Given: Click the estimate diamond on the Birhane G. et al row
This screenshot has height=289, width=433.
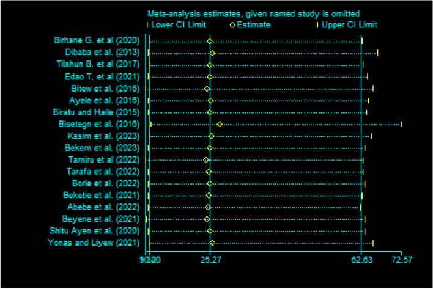Looking at the screenshot, I should (210, 42).
